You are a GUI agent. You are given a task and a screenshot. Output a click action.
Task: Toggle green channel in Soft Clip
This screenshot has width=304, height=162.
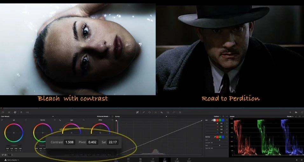point(220,137)
